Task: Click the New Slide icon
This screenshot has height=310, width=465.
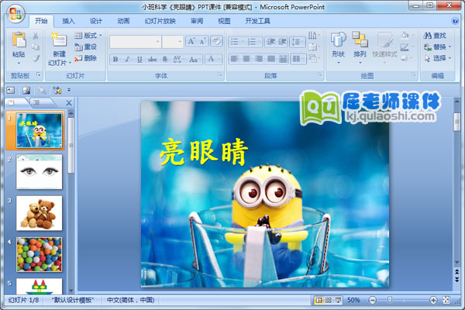Action: 60,40
